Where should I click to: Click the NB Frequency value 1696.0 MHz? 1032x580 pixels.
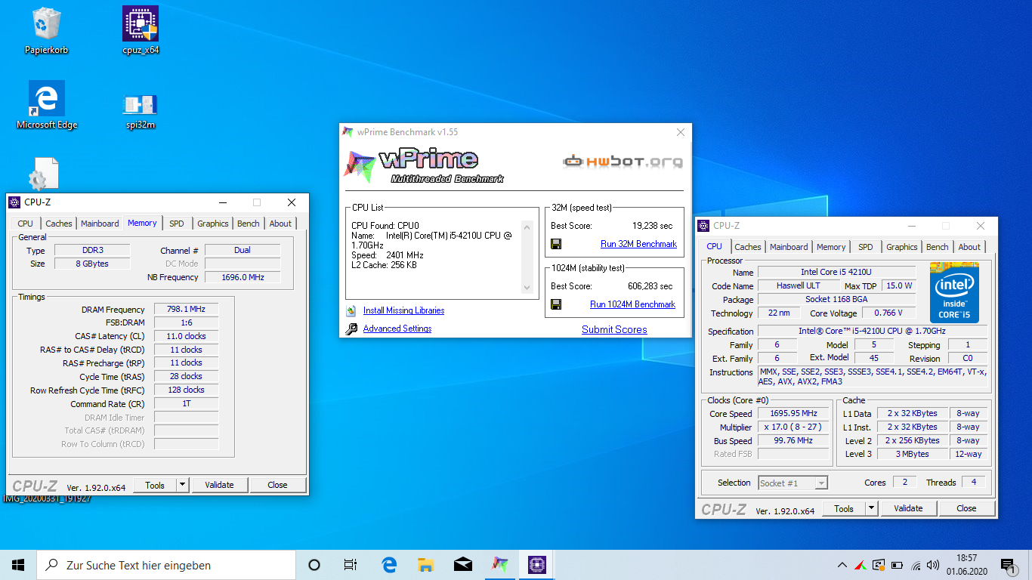[243, 277]
